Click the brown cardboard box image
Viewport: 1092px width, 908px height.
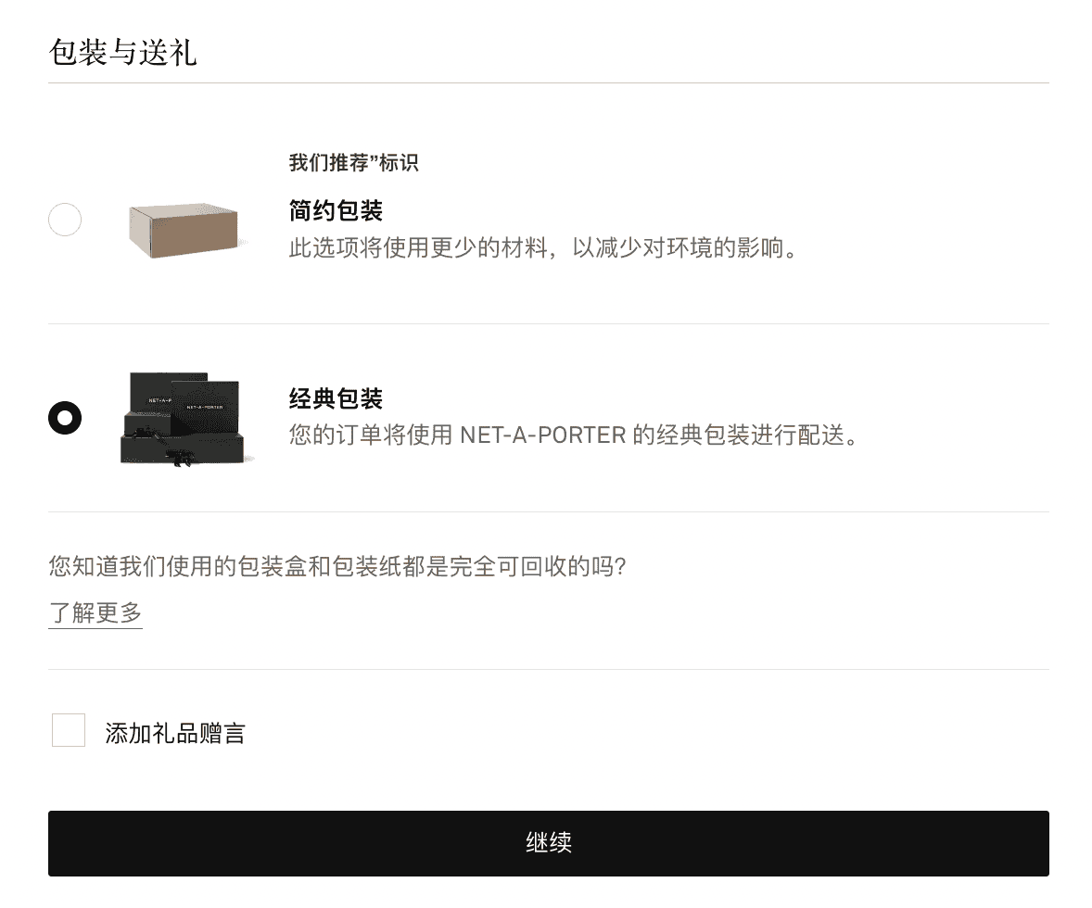184,230
